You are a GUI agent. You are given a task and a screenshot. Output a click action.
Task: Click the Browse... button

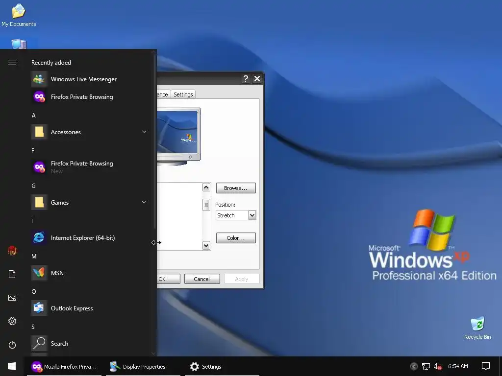coord(236,188)
